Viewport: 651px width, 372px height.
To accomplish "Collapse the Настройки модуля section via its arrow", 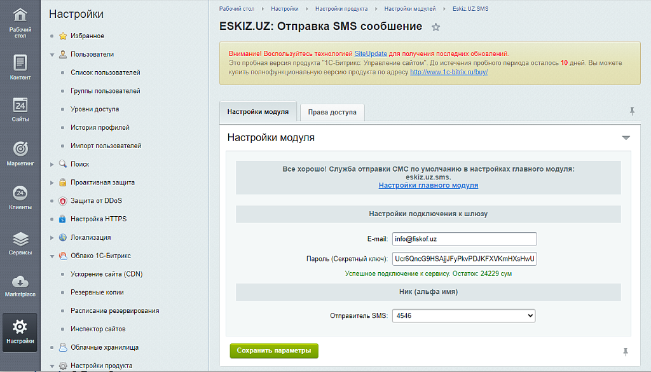I will [627, 137].
